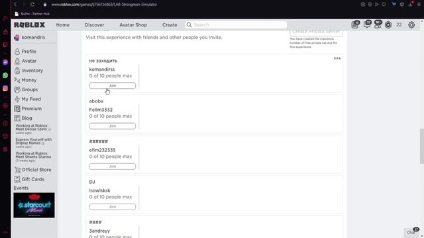The width and height of the screenshot is (424, 238).
Task: Open blog post Express Yourself with Display Names
Action: [x=34, y=143]
